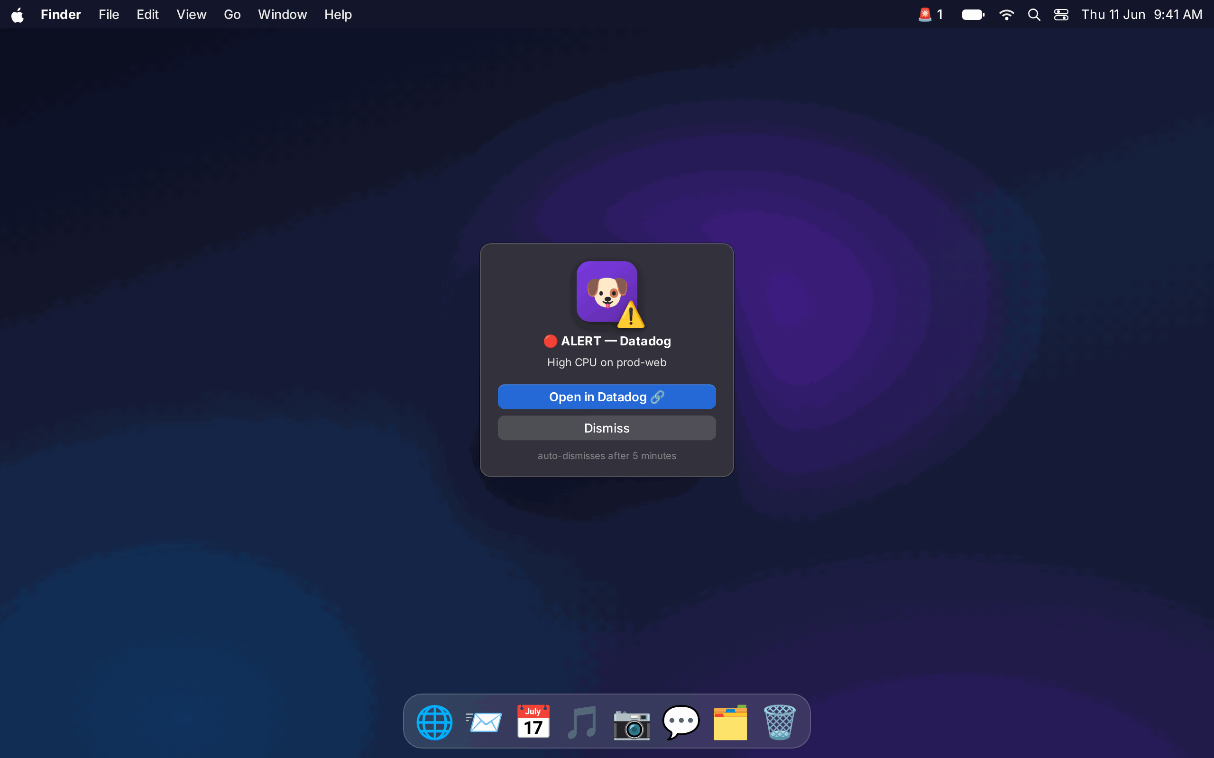Open the Apple menu
Screen dimensions: 1214x758
pos(18,15)
